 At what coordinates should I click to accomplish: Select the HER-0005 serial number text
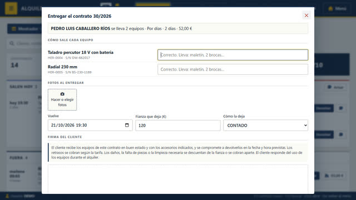click(x=70, y=72)
